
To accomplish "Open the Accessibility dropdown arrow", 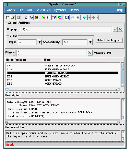I will (90, 42).
